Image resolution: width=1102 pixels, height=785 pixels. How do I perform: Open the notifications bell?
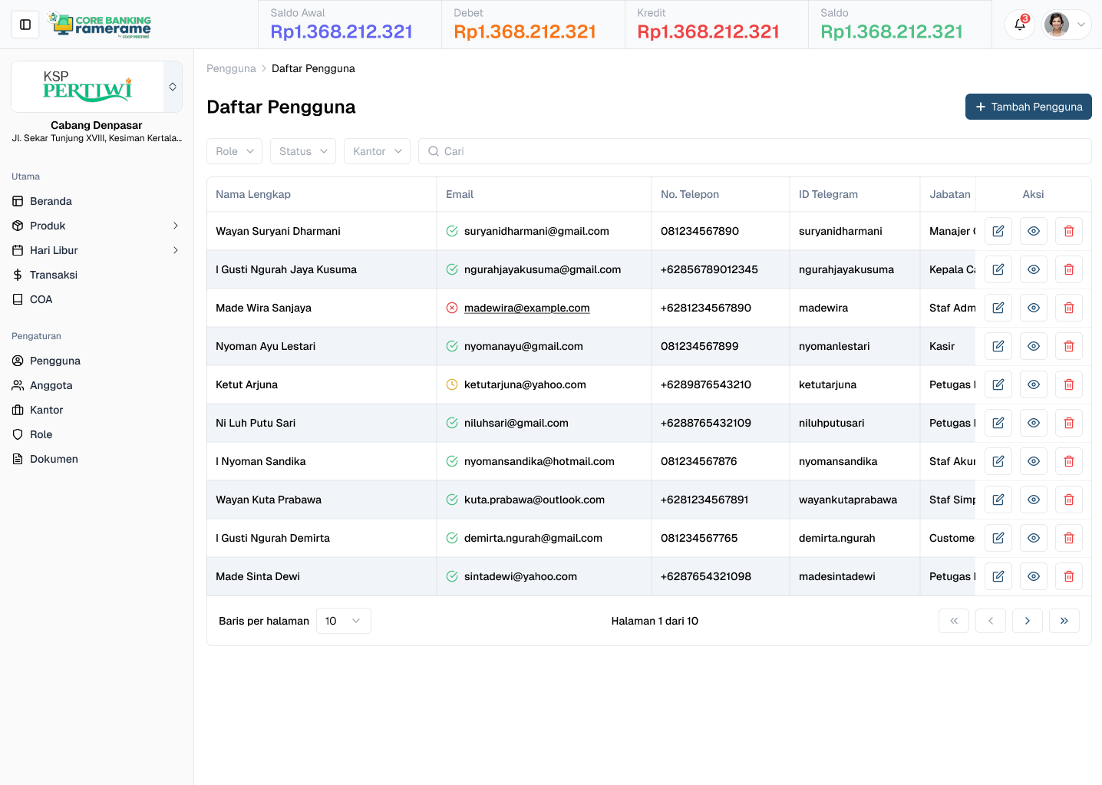(1020, 25)
